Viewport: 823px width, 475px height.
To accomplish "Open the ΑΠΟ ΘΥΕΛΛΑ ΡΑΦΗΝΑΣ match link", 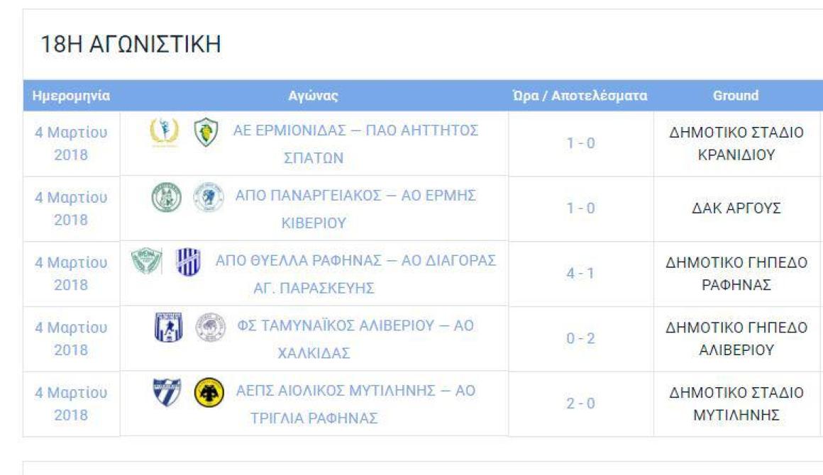I will pos(355,274).
